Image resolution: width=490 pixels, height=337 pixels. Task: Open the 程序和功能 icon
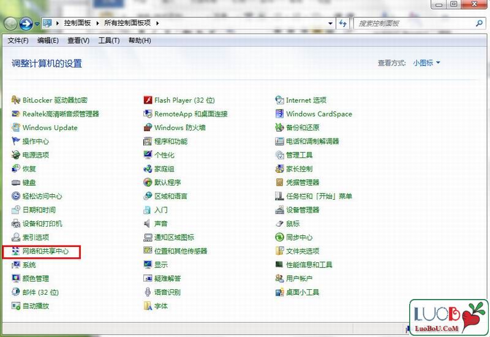(x=148, y=142)
